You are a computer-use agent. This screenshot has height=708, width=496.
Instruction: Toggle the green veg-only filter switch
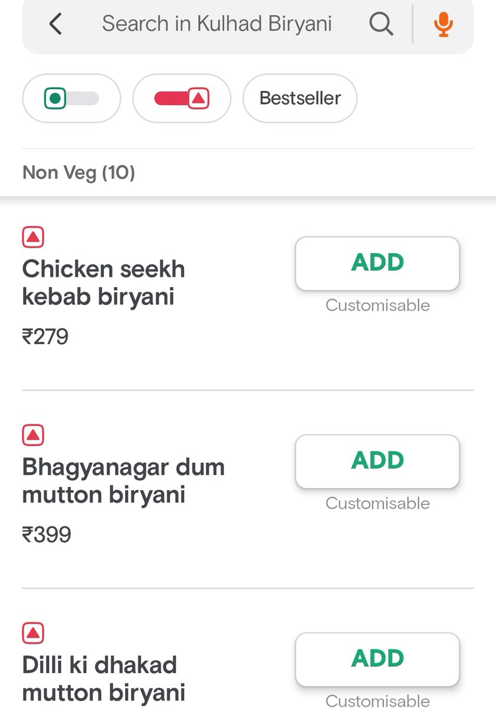click(71, 99)
